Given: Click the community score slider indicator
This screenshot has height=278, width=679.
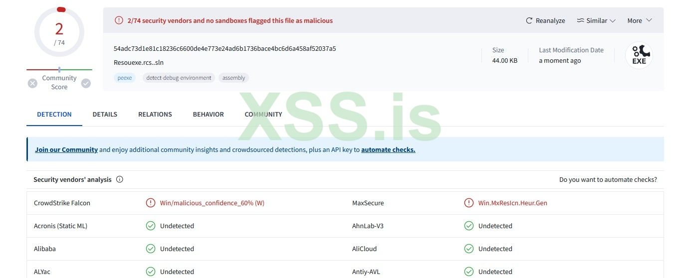Looking at the screenshot, I should click(x=59, y=70).
